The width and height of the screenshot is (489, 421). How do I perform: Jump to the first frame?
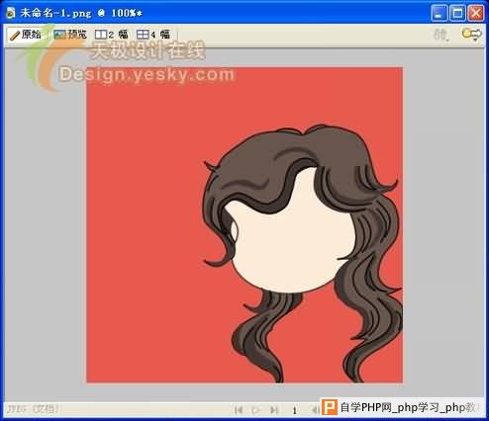(239, 410)
